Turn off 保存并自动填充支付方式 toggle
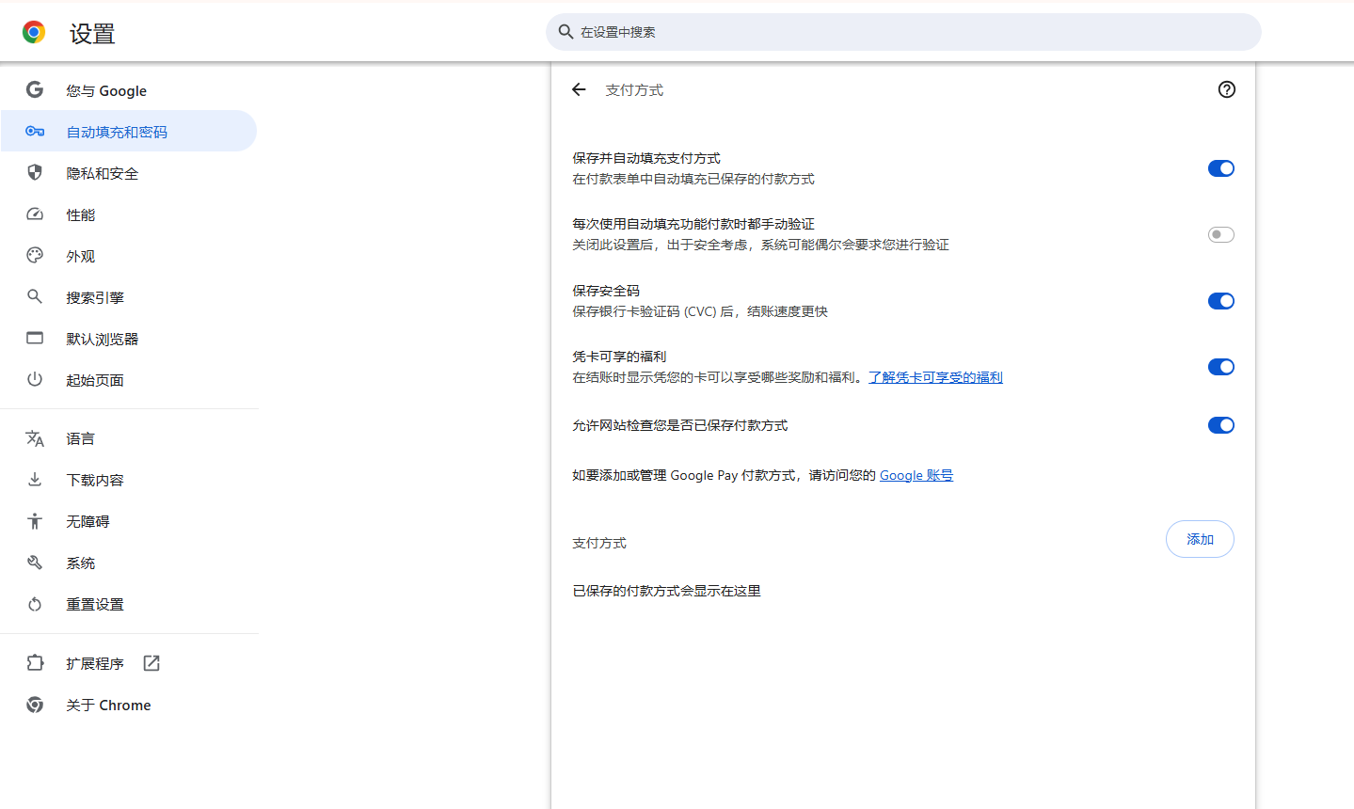The height and width of the screenshot is (809, 1354). (x=1220, y=168)
